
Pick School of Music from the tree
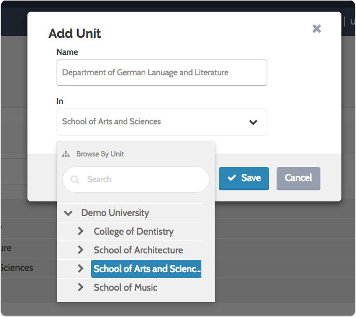click(125, 287)
